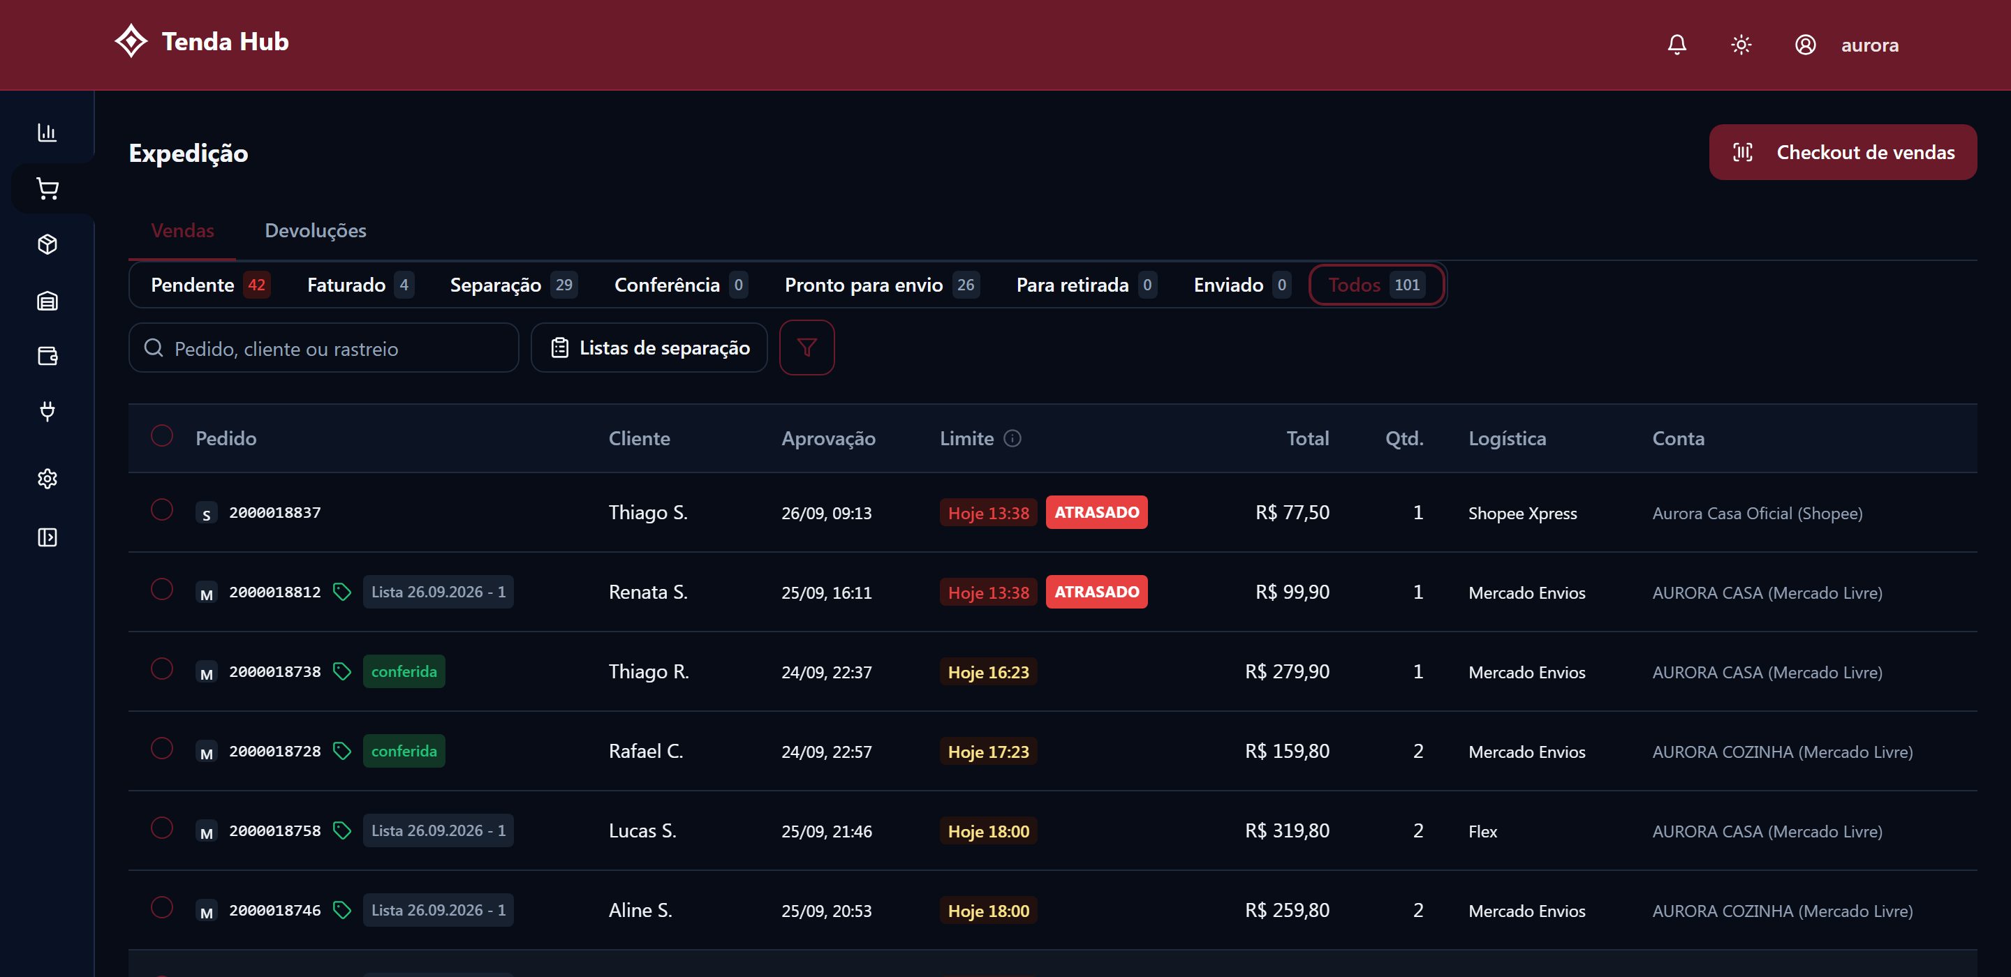The image size is (2011, 977).
Task: Open the bar chart dashboard in sidebar
Action: tap(47, 132)
